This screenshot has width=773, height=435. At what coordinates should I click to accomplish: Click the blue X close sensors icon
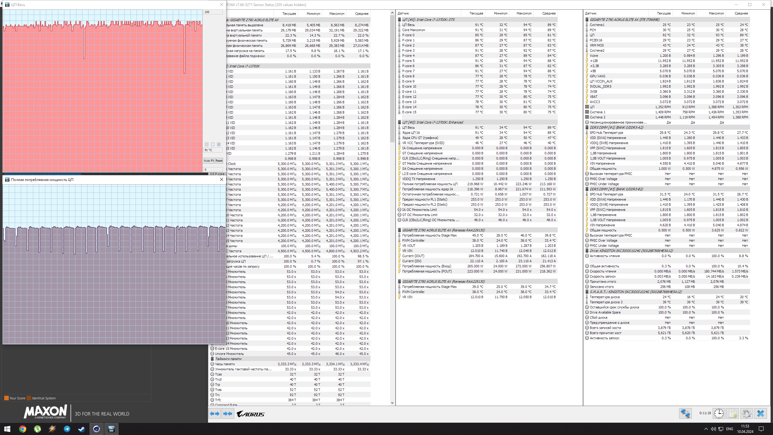pyautogui.click(x=761, y=413)
